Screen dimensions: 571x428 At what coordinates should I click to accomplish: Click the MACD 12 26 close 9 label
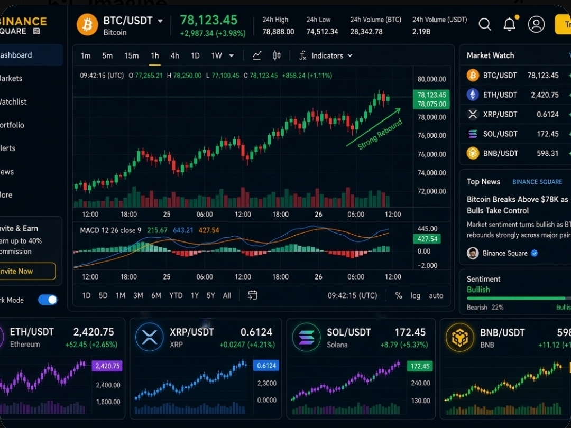pyautogui.click(x=110, y=230)
